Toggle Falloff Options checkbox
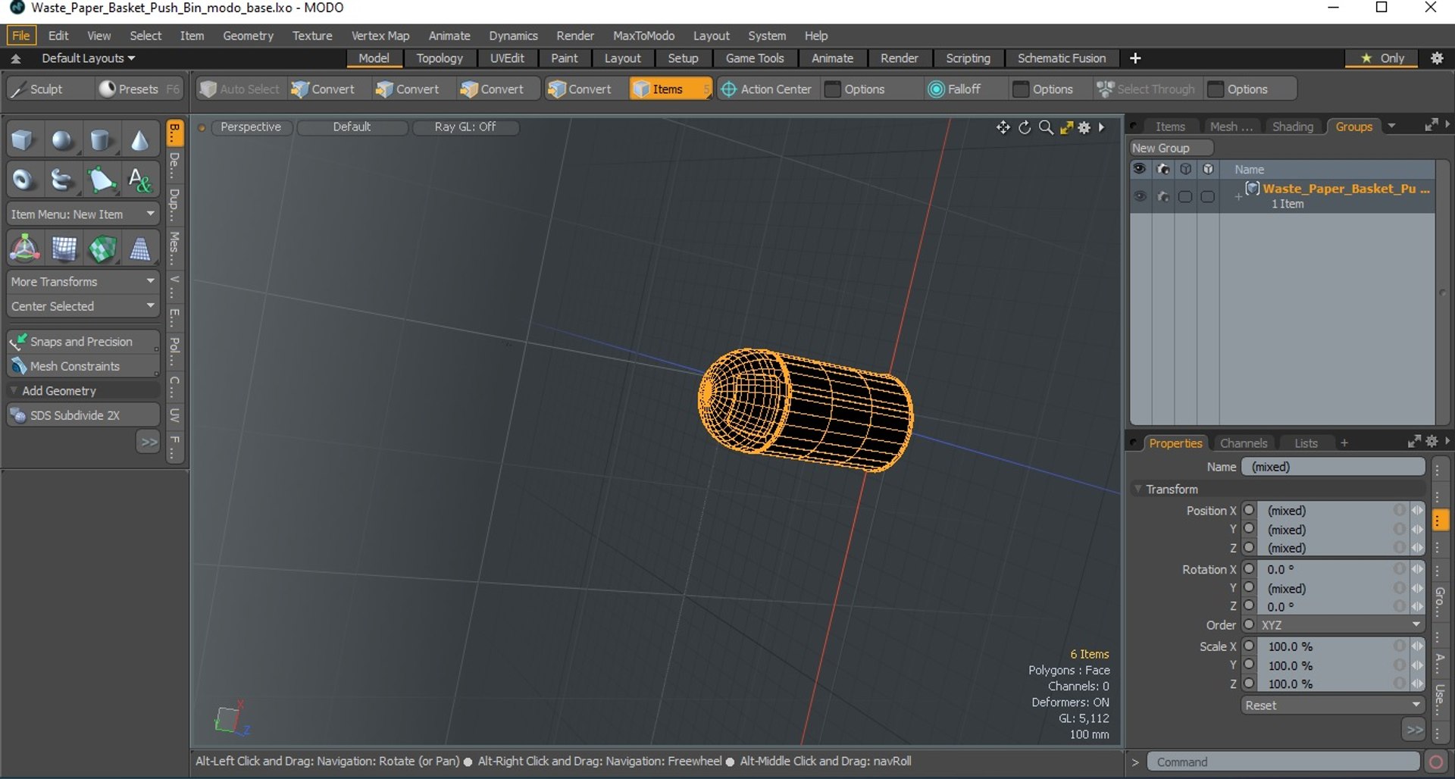The width and height of the screenshot is (1455, 779). [1021, 89]
